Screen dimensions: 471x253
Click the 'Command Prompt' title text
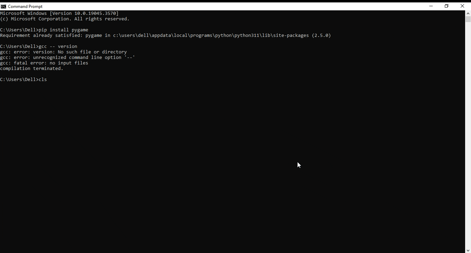tap(26, 6)
